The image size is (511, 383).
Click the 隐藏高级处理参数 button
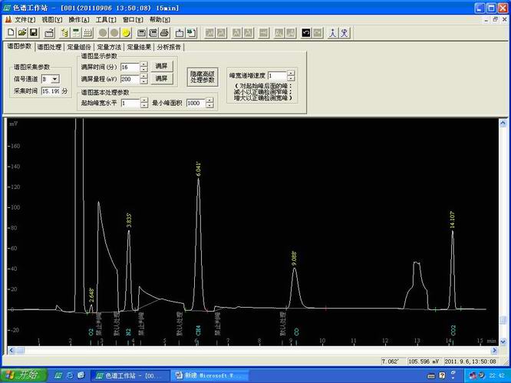point(203,77)
